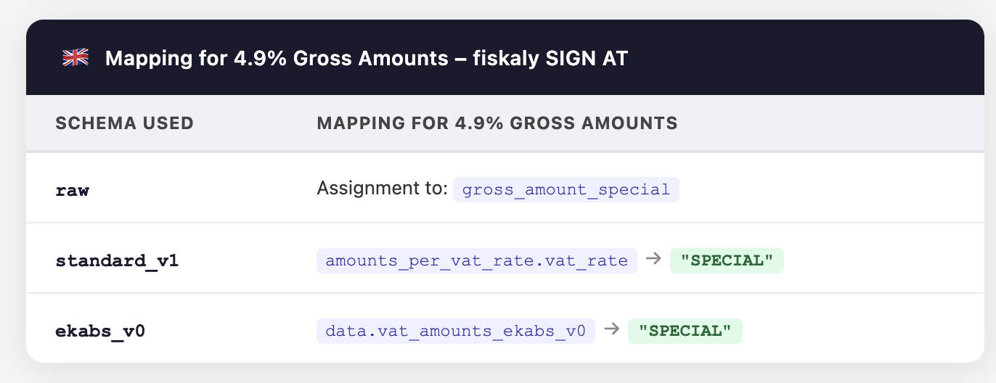996x383 pixels.
Task: Click the "Assignment to:" label text
Action: pyautogui.click(x=382, y=190)
